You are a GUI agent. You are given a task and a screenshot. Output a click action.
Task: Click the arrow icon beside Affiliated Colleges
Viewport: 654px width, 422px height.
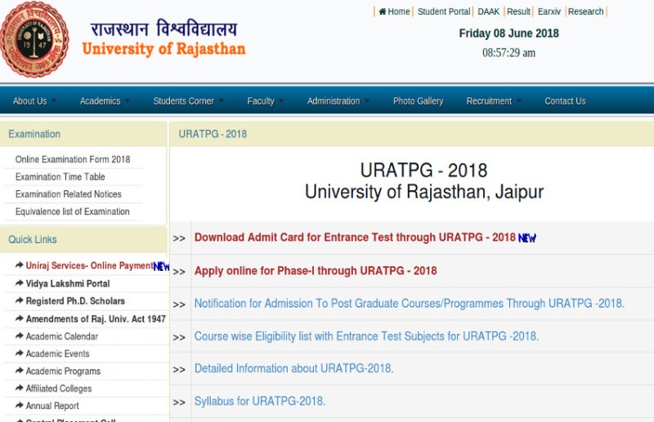pos(19,389)
